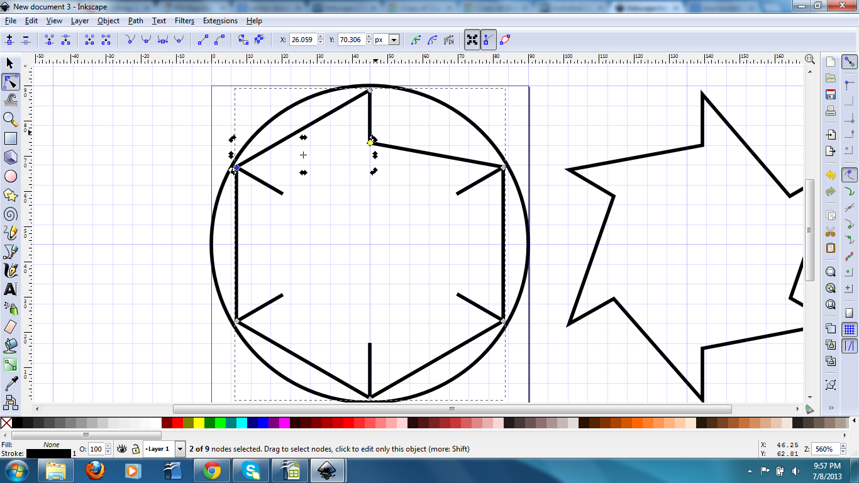This screenshot has height=483, width=859.
Task: Click the Import file icon
Action: [831, 135]
